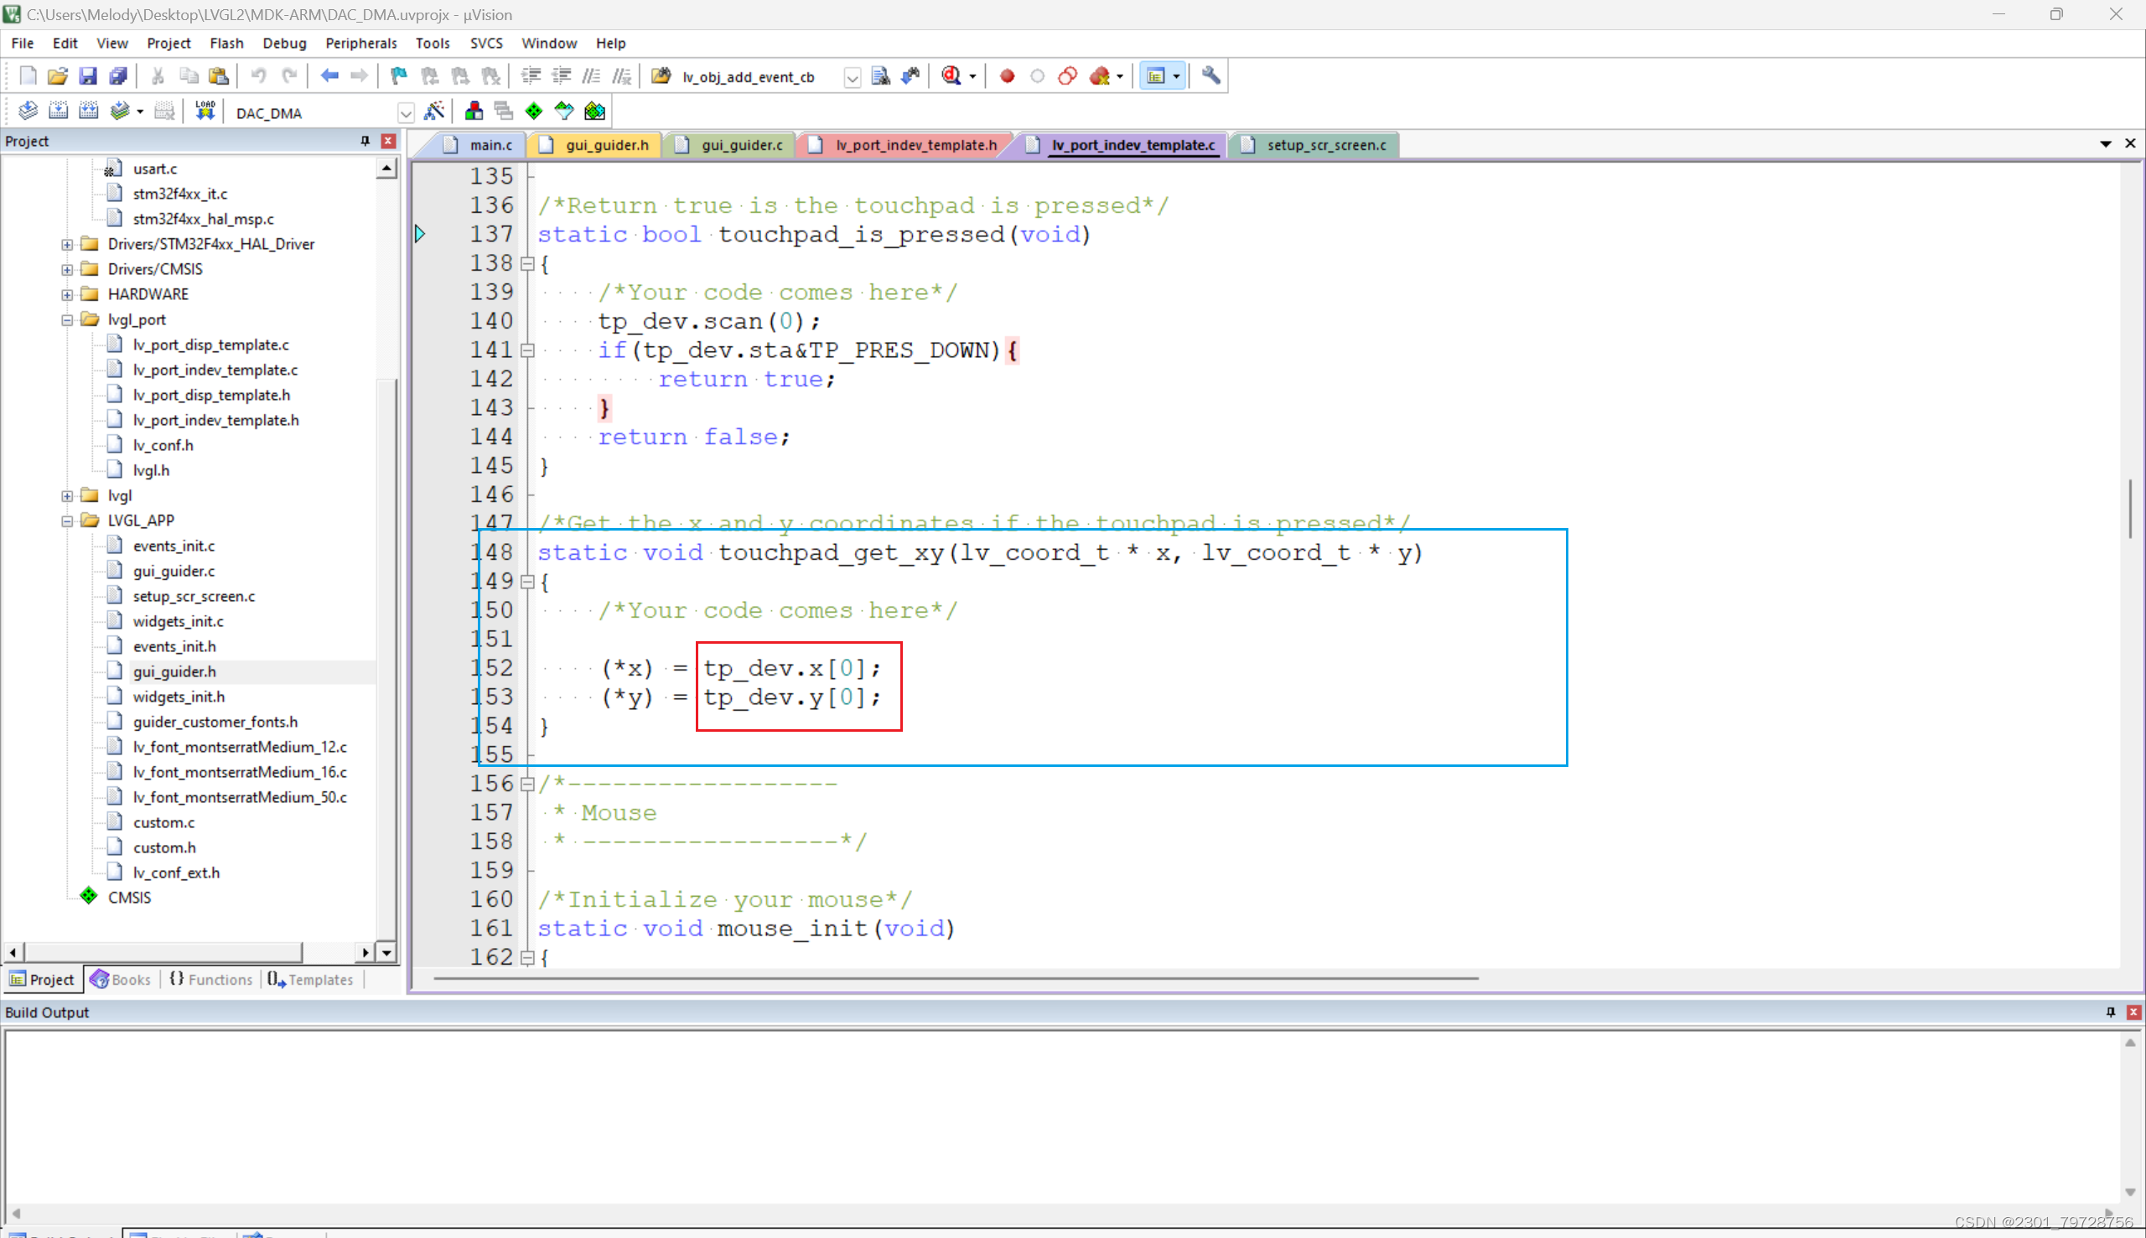Viewport: 2146px width, 1238px height.
Task: Open the target selection dropdown
Action: (406, 112)
